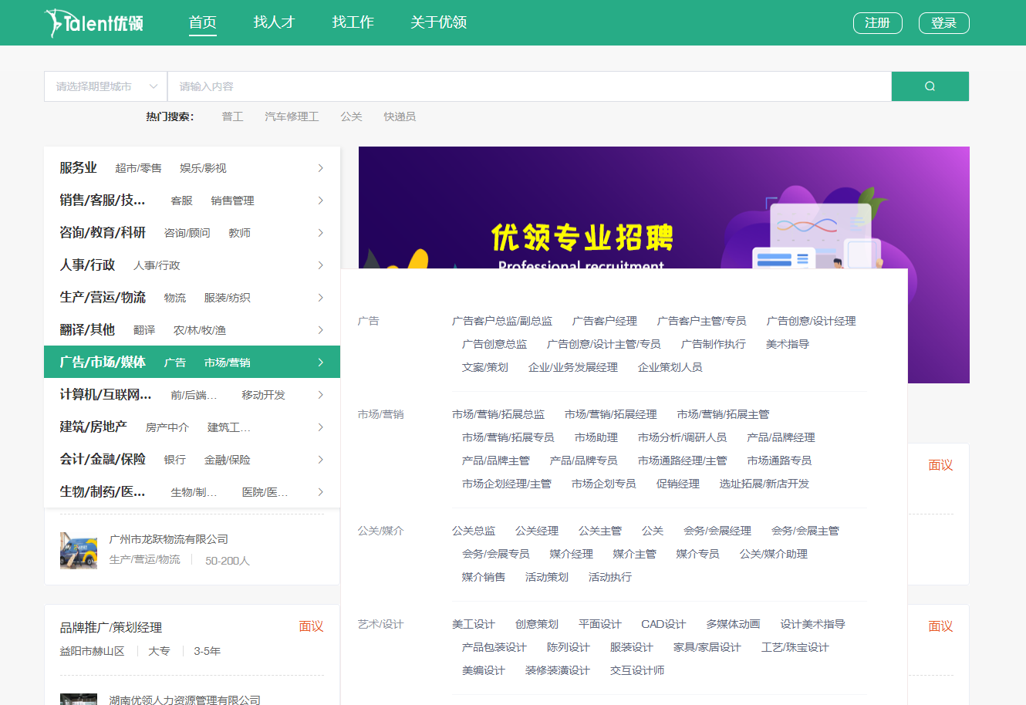Open 广州市龙跃物流有限公司 company thumbnail
The height and width of the screenshot is (705, 1026).
pos(79,550)
